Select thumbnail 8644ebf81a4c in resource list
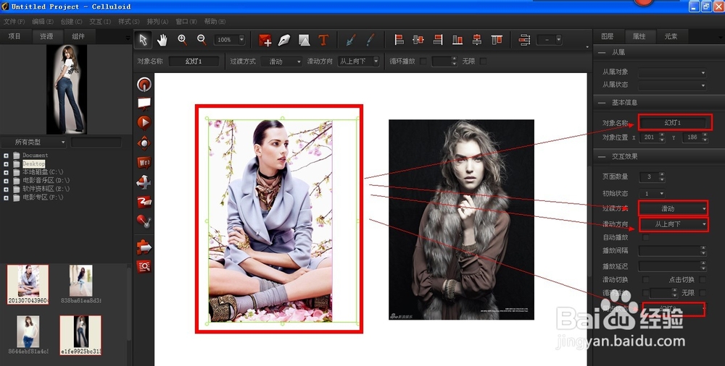This screenshot has height=366, width=725. [x=28, y=336]
